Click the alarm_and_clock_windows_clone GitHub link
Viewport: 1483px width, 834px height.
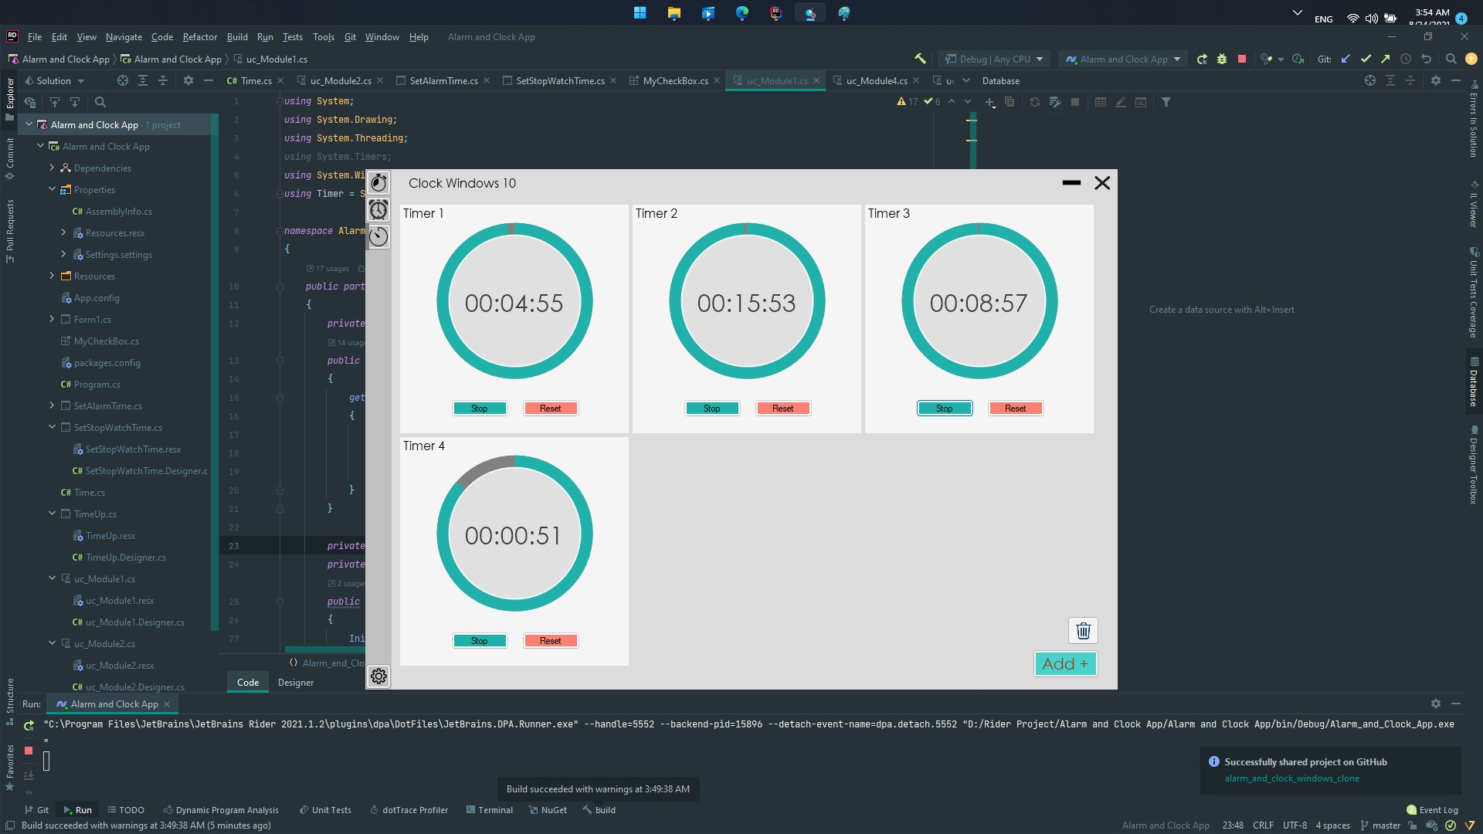pyautogui.click(x=1291, y=778)
